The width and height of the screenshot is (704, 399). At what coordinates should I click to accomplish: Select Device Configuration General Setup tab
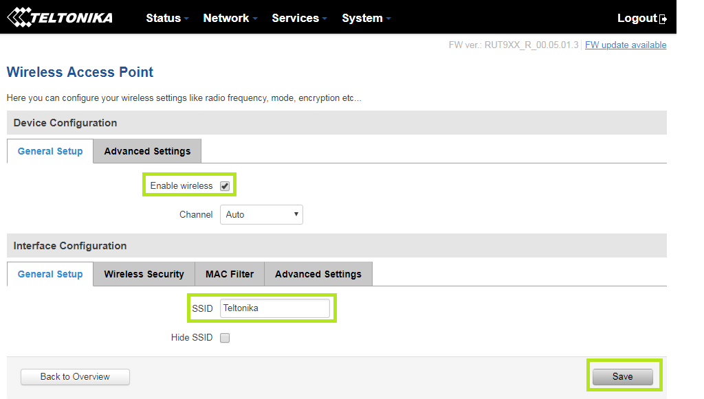click(x=50, y=151)
